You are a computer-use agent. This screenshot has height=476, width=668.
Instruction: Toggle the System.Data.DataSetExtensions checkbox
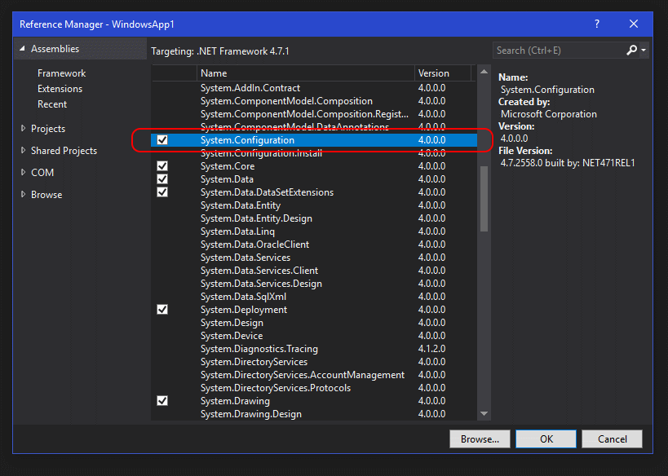click(162, 192)
